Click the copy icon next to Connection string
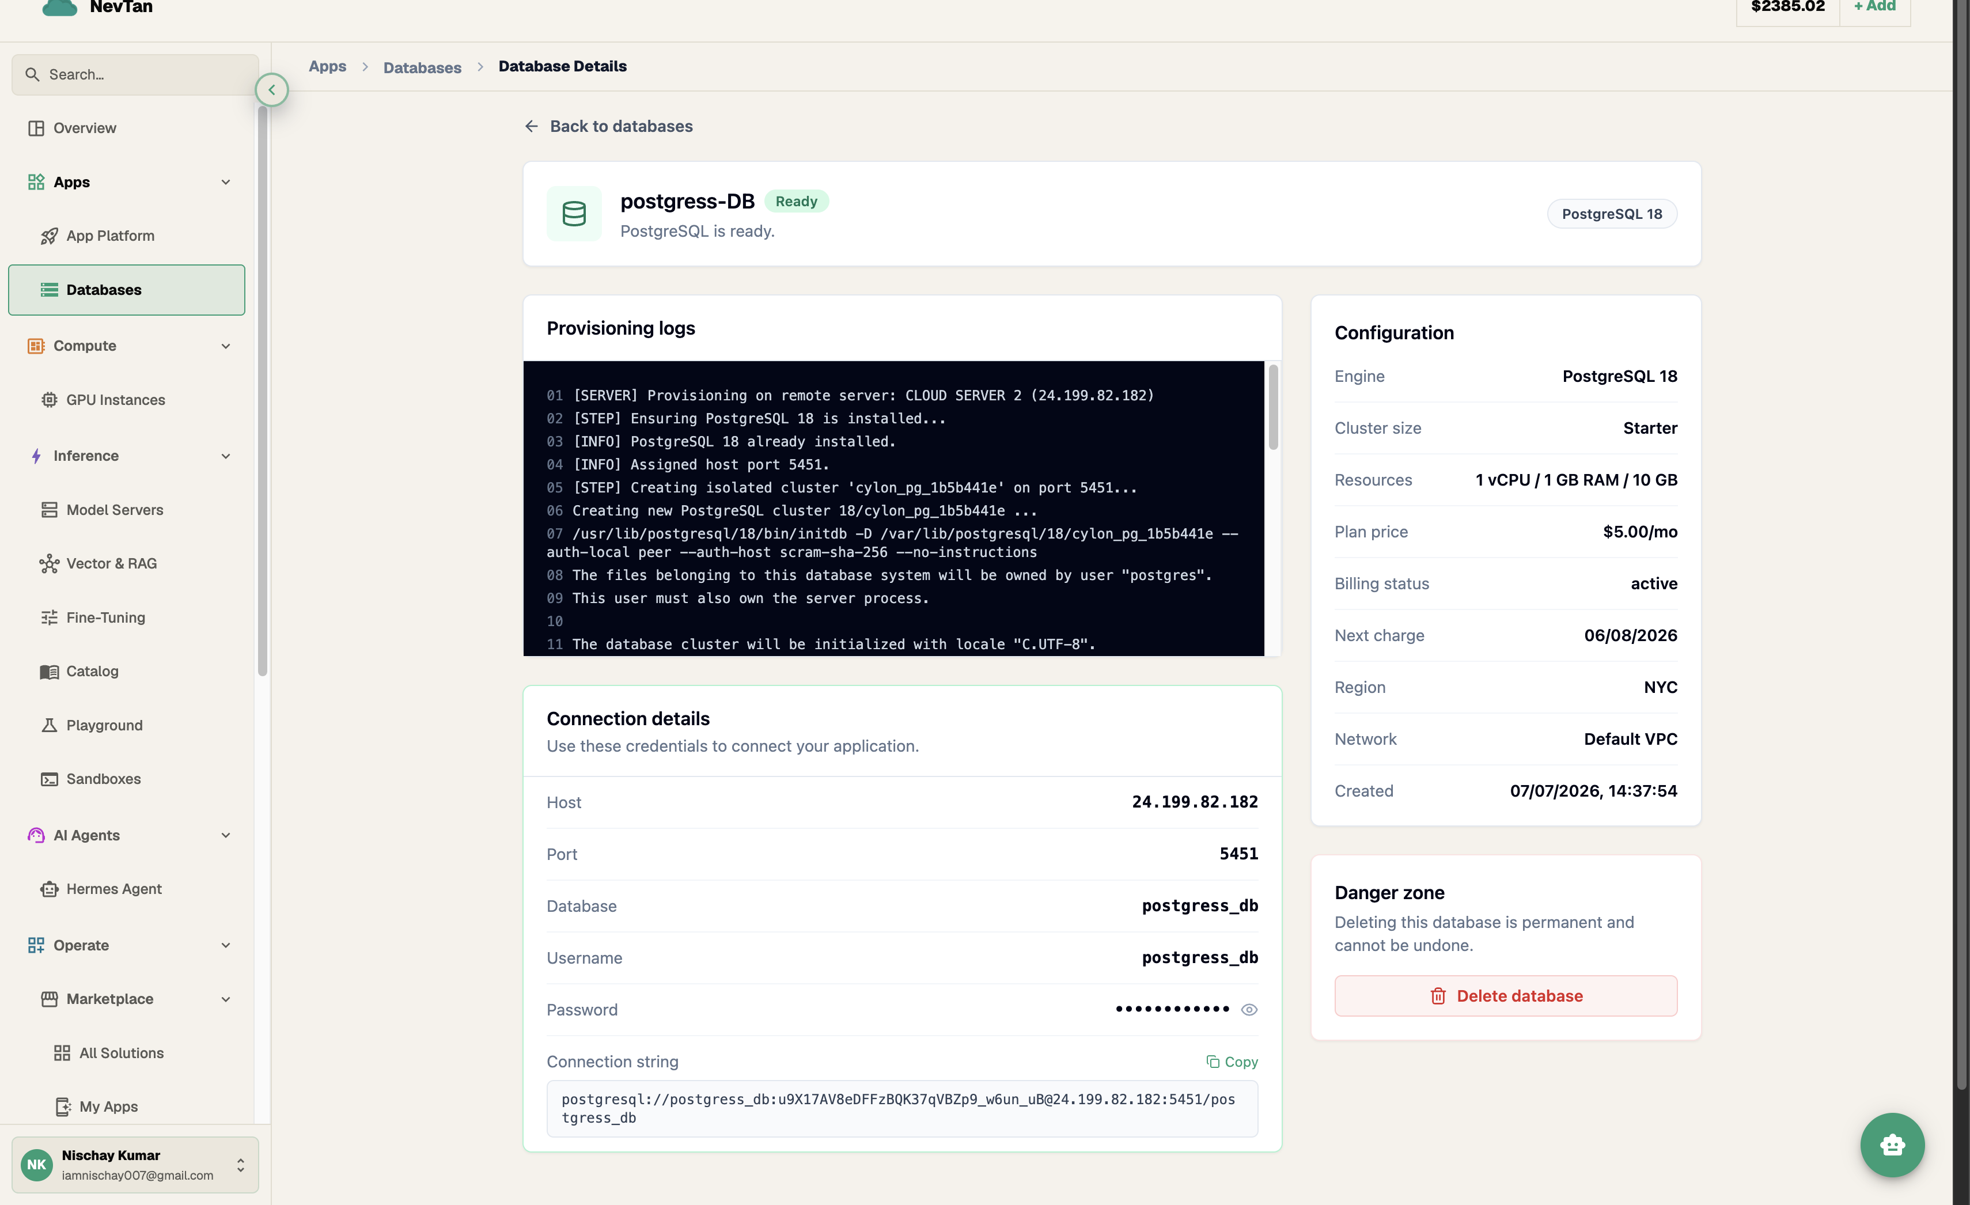1970x1205 pixels. pyautogui.click(x=1212, y=1062)
